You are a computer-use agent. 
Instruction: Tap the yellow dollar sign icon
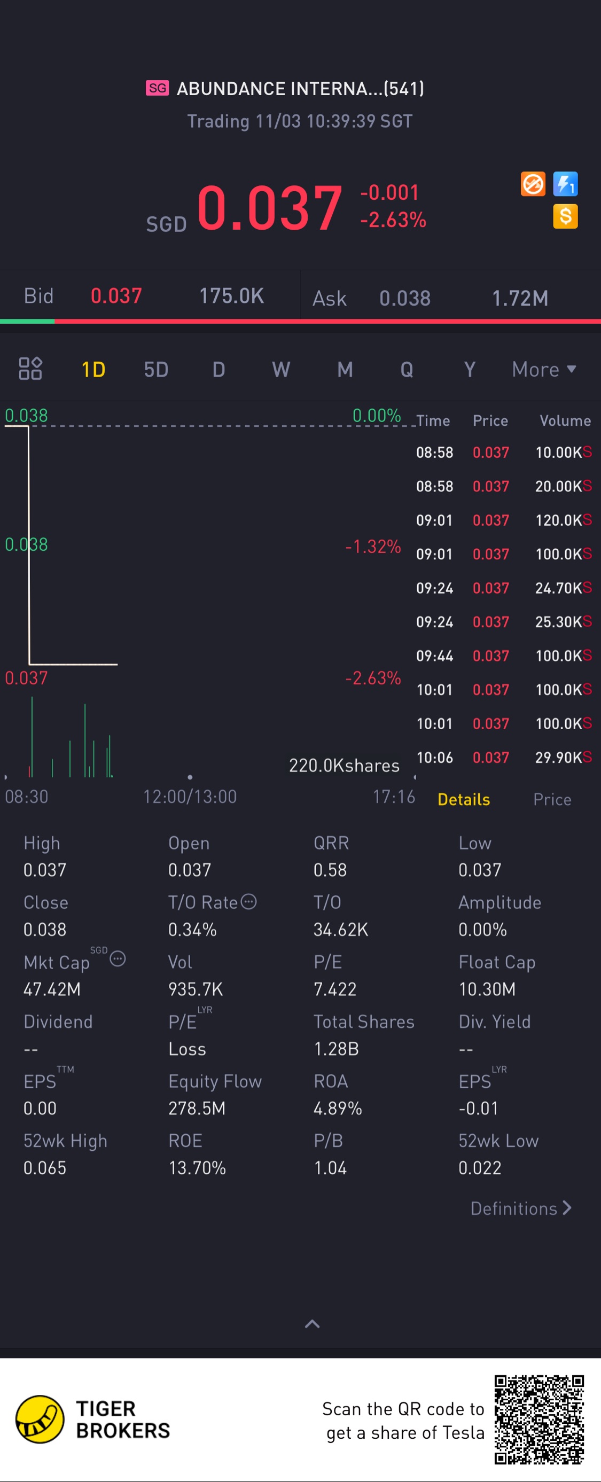pos(565,217)
